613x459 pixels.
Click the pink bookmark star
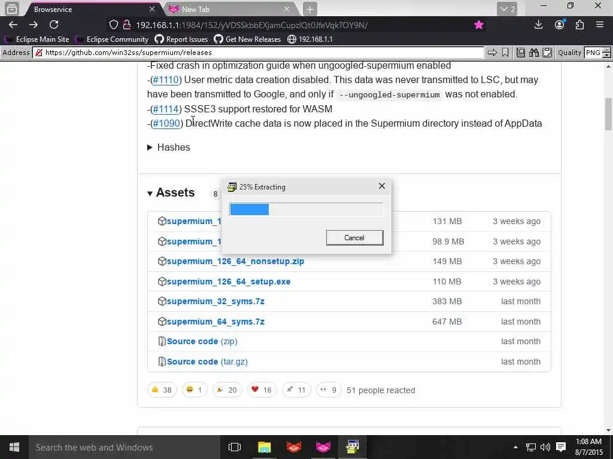pyautogui.click(x=478, y=25)
